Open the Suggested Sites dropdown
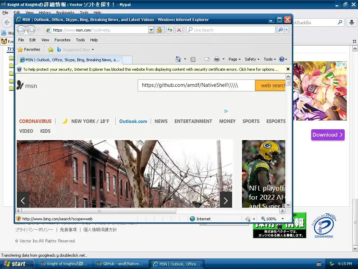The width and height of the screenshot is (358, 269). [x=93, y=50]
